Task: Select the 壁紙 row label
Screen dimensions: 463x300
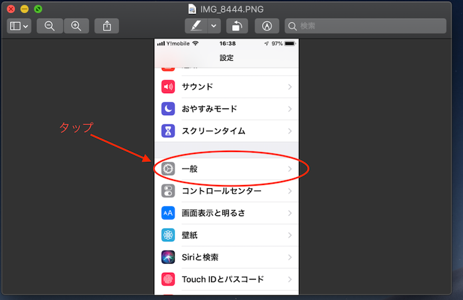Action: point(190,235)
